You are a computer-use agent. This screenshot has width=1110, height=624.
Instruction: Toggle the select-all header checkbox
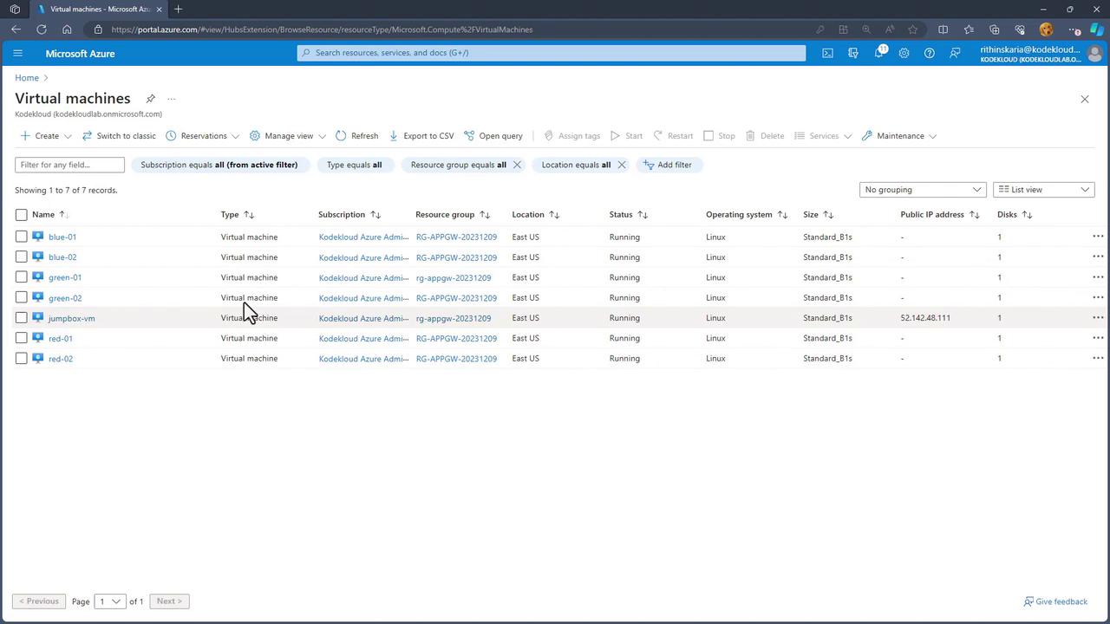(x=22, y=215)
